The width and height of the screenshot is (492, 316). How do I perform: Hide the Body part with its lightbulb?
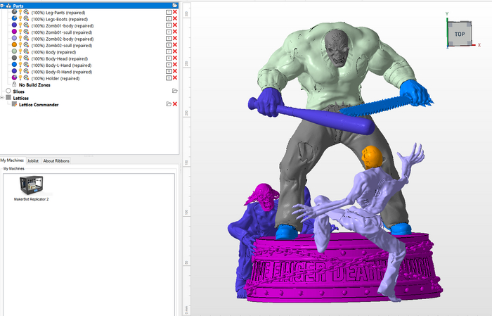[20, 51]
